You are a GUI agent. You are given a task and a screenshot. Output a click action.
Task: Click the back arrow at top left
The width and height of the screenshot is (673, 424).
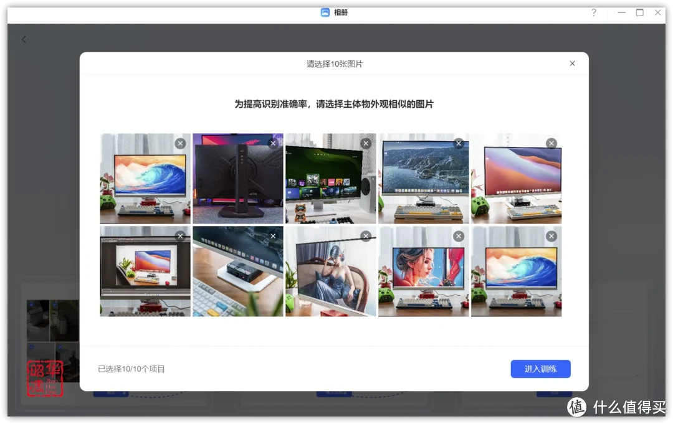tap(24, 39)
